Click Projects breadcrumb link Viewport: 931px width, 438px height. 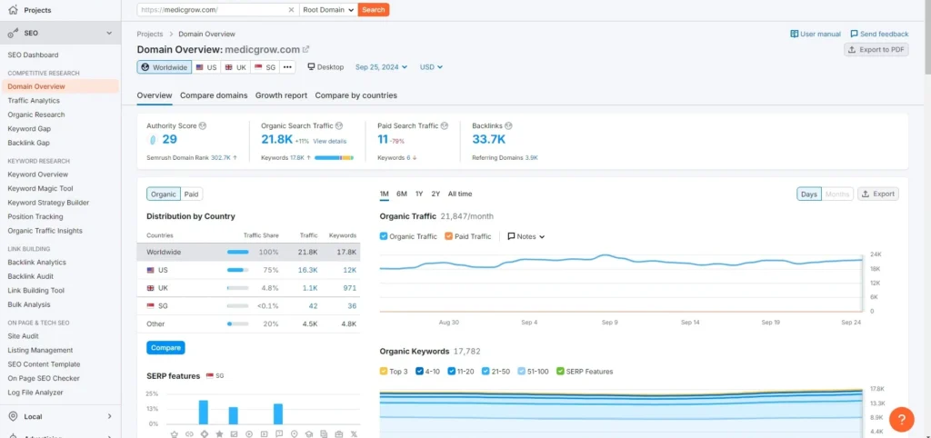click(x=150, y=35)
